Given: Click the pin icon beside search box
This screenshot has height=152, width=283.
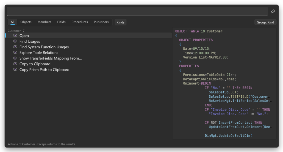Looking at the screenshot, I should tap(273, 11).
